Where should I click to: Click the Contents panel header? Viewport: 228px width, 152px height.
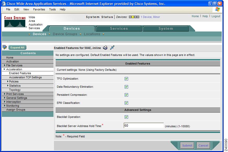tap(28, 53)
